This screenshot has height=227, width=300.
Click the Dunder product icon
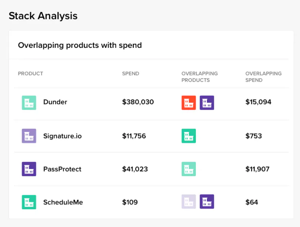pyautogui.click(x=29, y=103)
